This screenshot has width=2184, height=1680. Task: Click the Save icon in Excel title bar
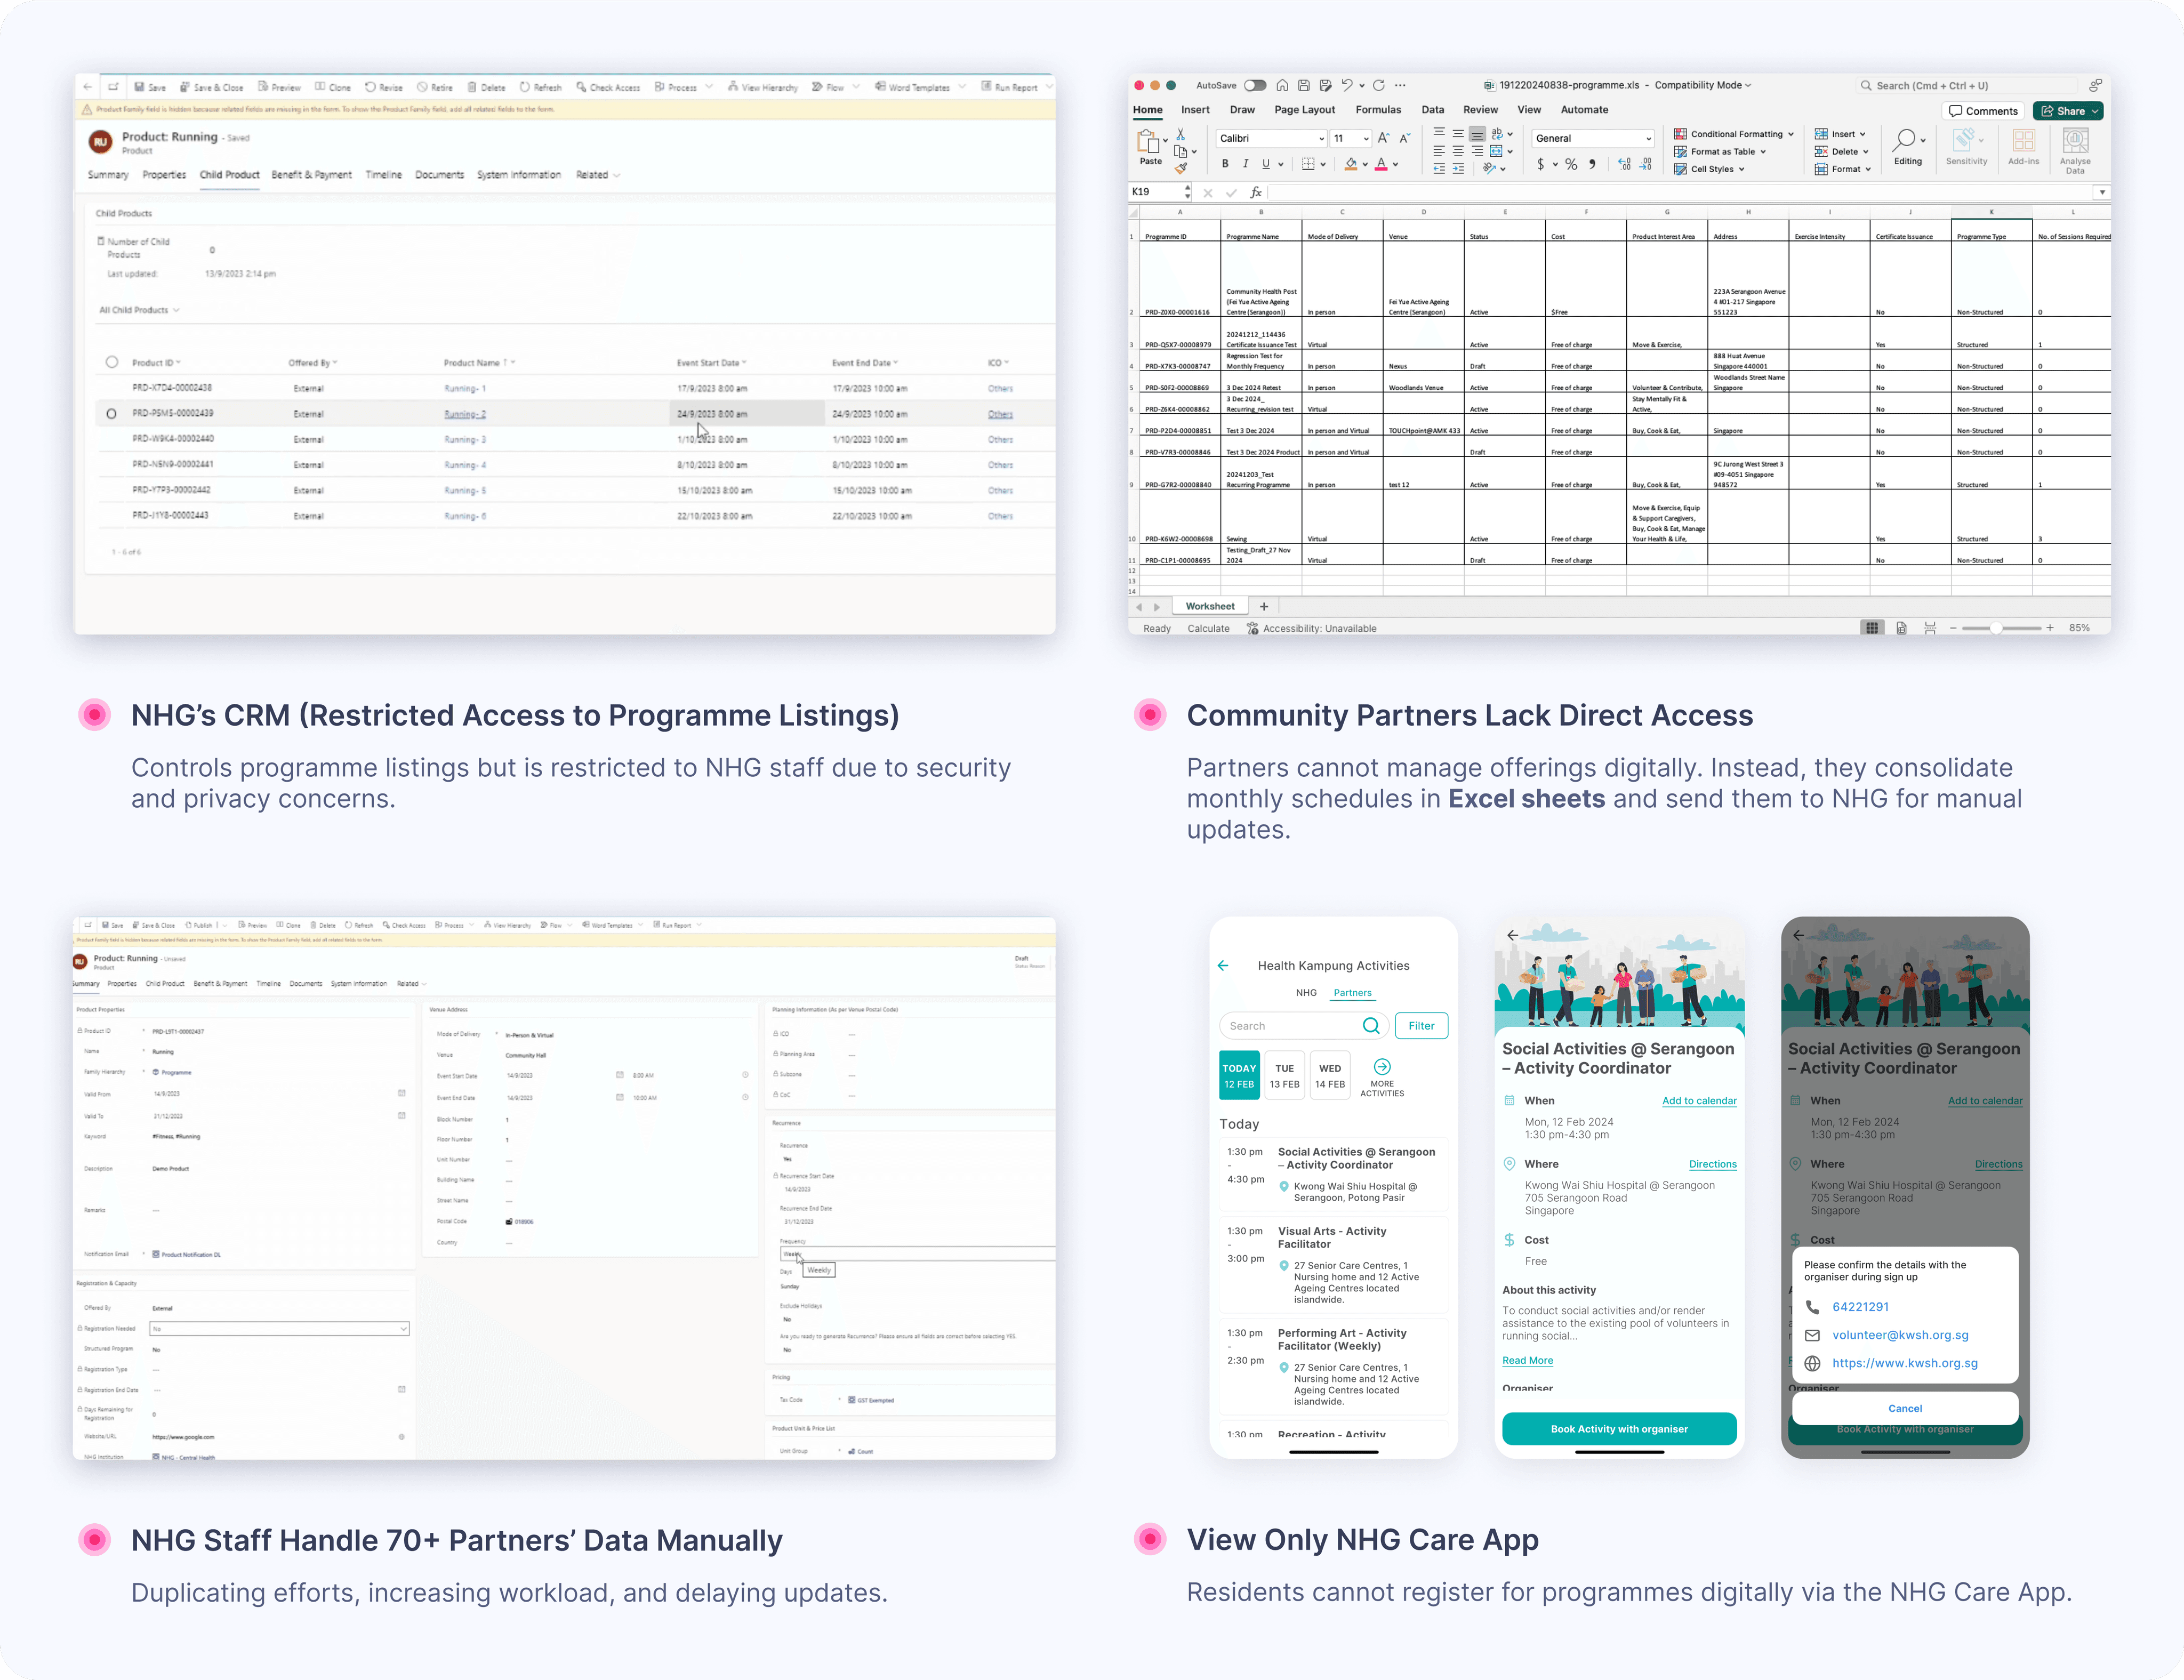[x=1304, y=85]
